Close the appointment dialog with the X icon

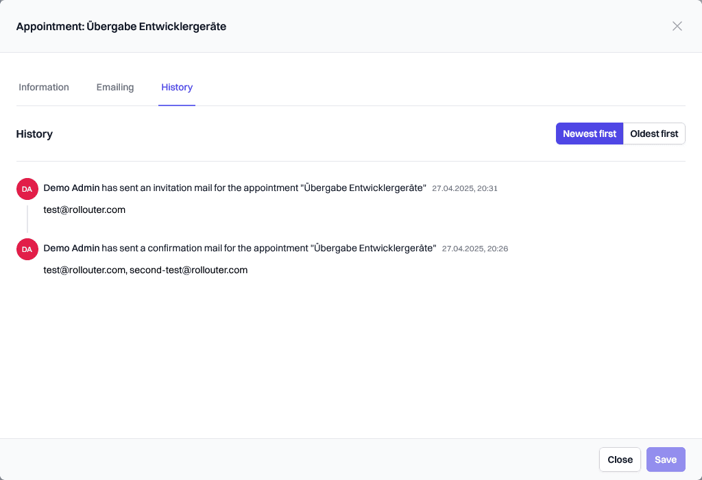[x=677, y=26]
